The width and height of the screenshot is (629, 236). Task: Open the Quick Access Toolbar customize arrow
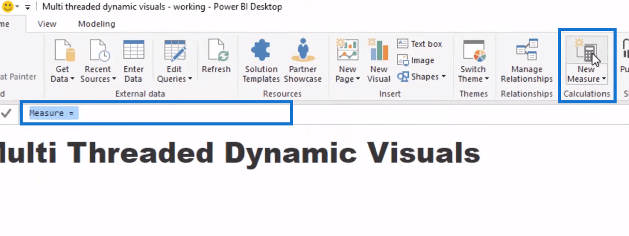[27, 7]
